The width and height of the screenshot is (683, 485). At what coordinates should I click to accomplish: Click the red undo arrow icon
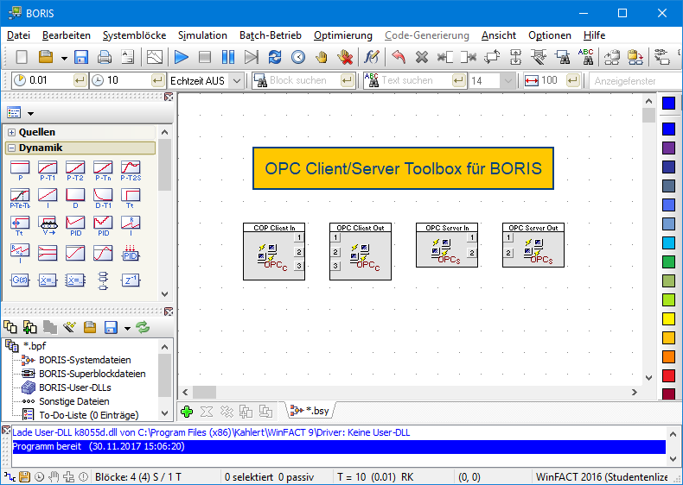coord(398,57)
